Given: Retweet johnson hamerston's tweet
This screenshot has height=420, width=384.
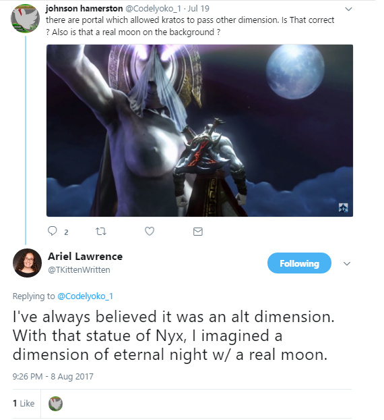Looking at the screenshot, I should 101,231.
